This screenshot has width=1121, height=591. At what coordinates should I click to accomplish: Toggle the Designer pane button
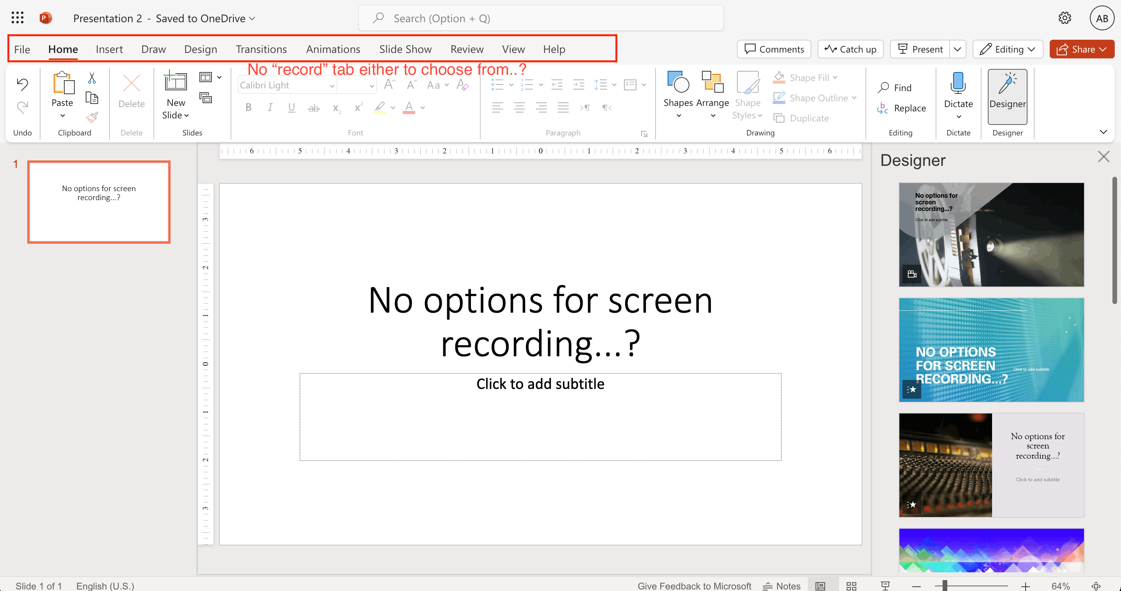pyautogui.click(x=1007, y=97)
